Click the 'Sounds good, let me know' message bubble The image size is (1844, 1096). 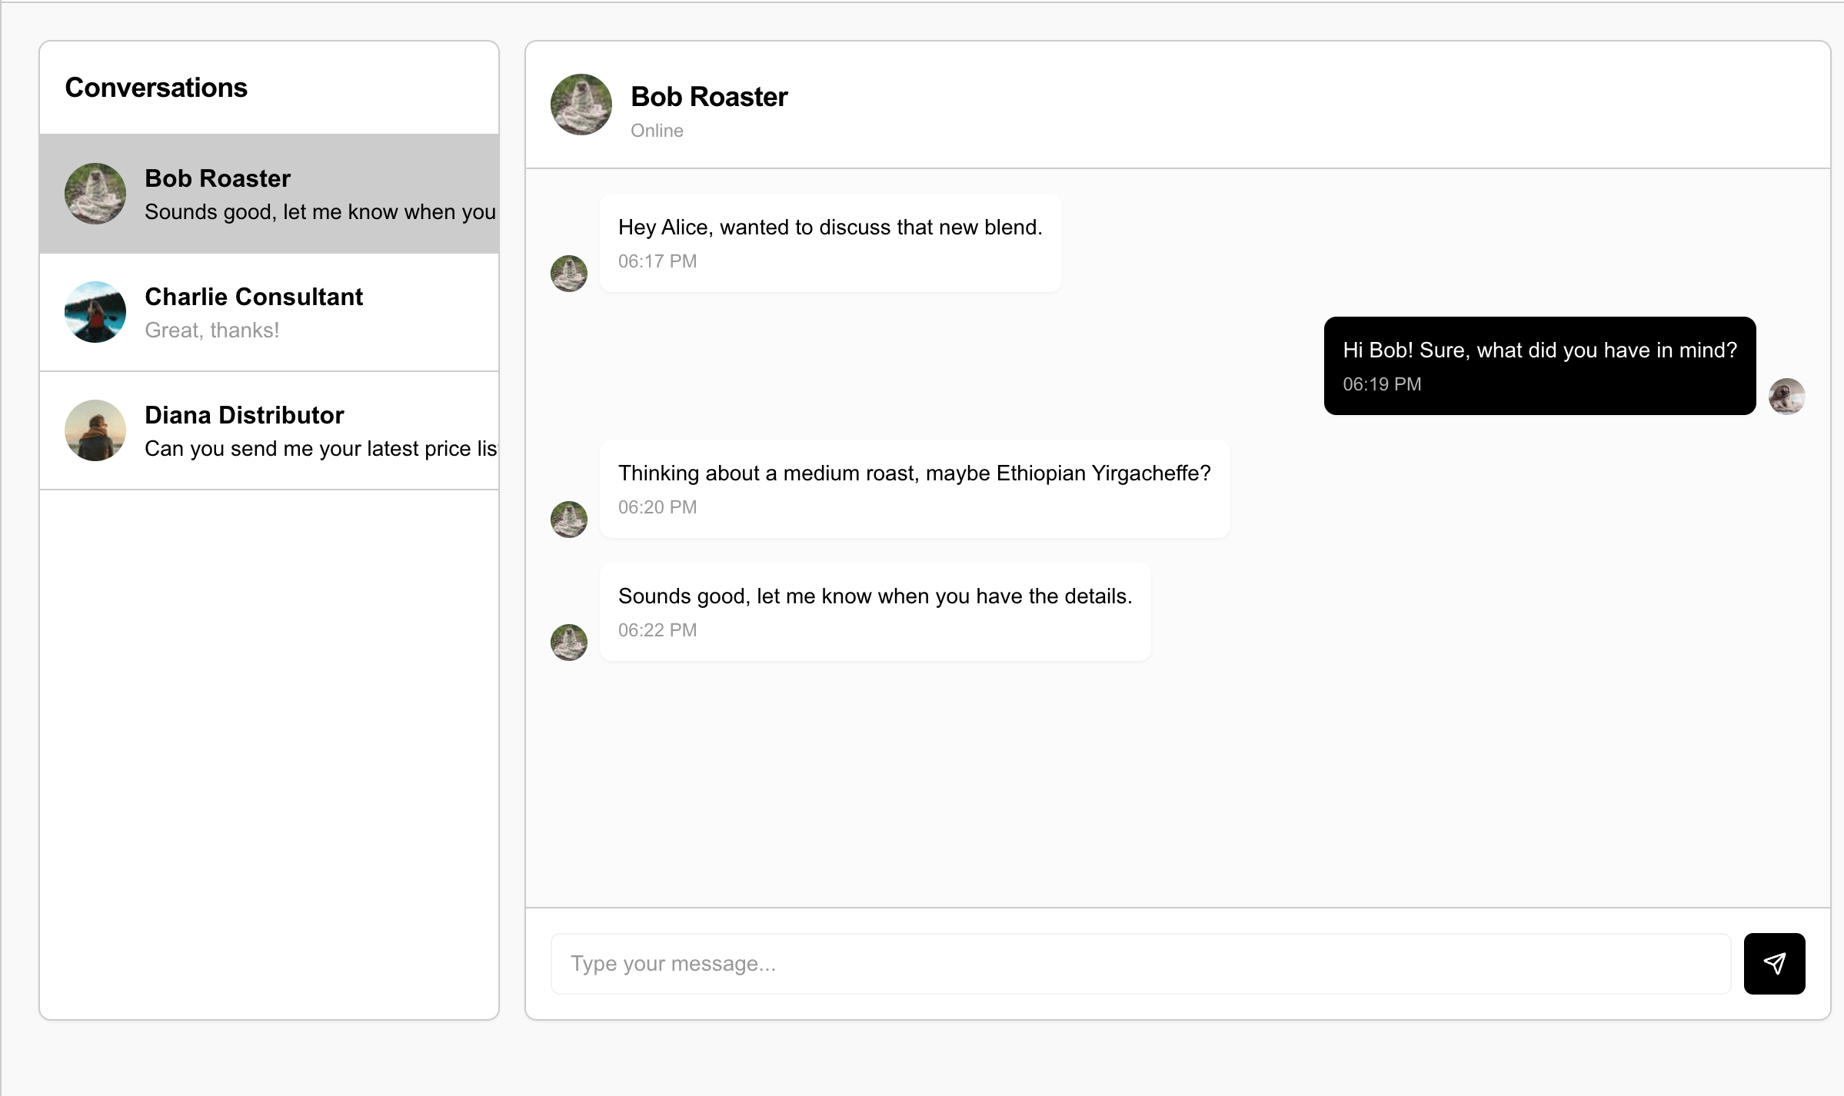pos(875,612)
